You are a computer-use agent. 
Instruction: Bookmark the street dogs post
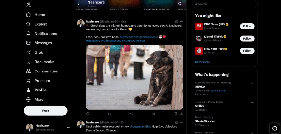176,114
